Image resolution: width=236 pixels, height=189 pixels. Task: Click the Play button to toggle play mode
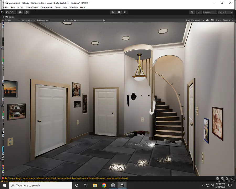113,12
